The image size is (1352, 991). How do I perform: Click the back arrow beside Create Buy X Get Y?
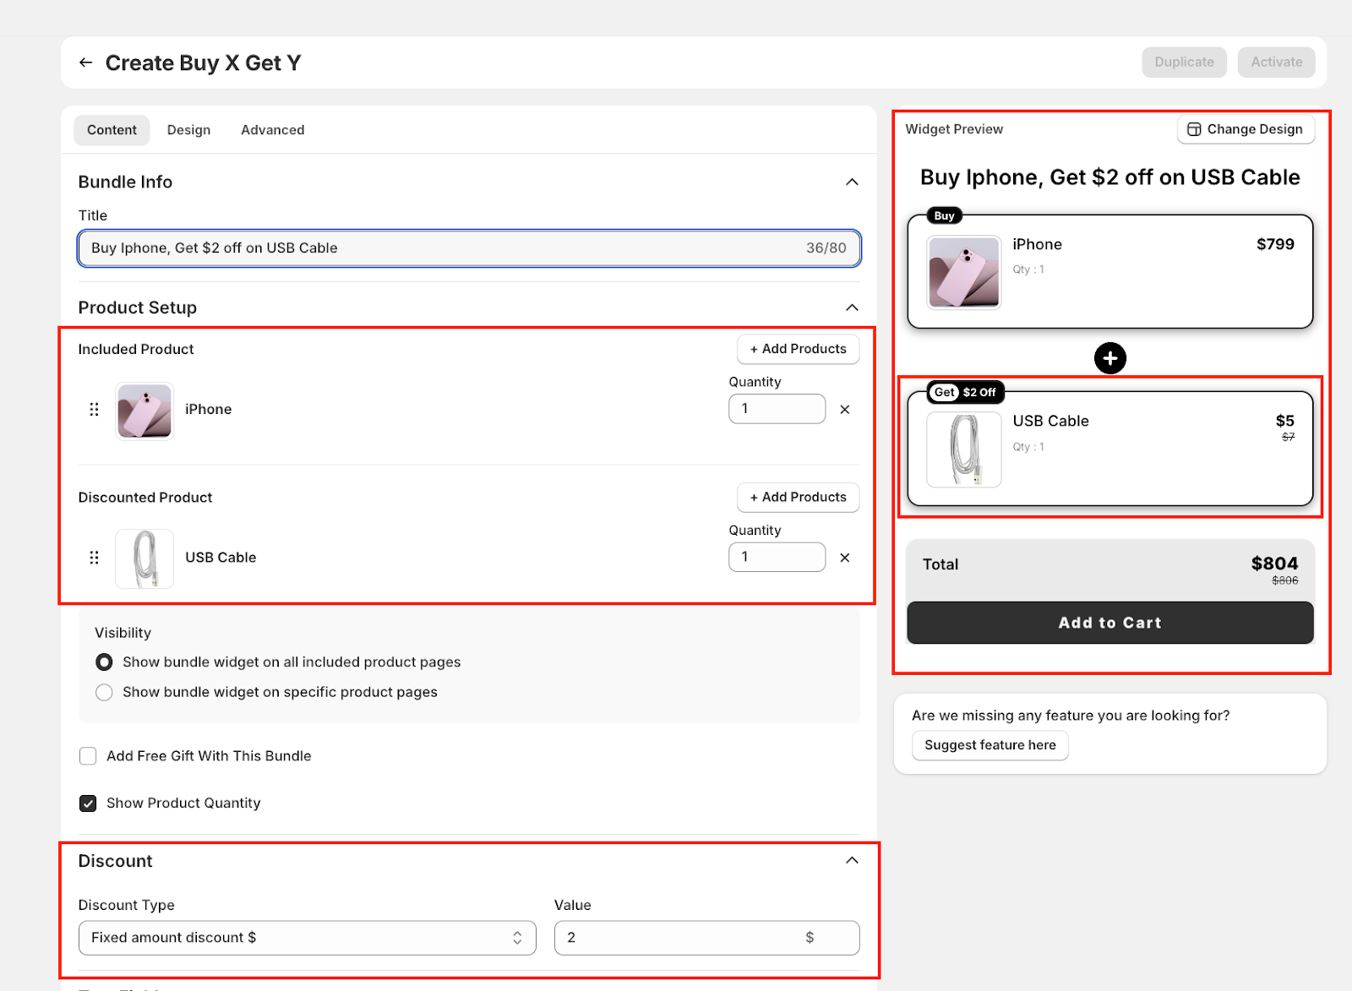85,63
